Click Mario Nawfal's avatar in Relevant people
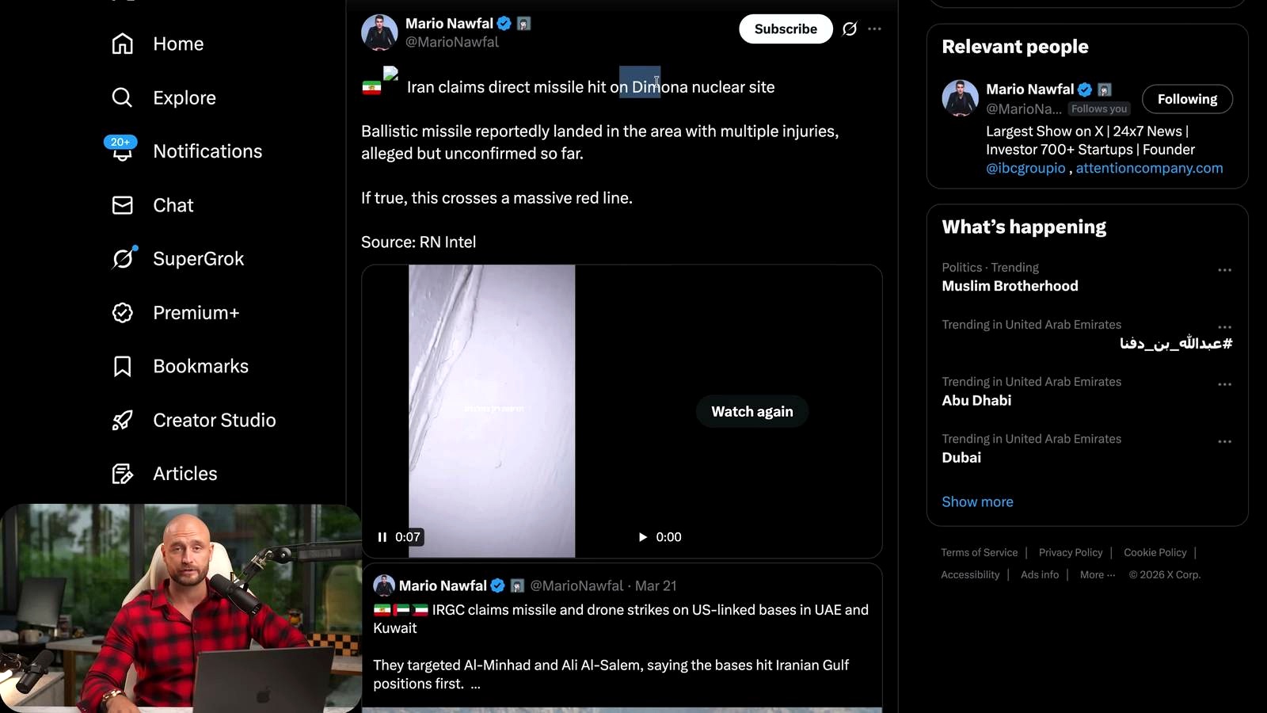 960,98
